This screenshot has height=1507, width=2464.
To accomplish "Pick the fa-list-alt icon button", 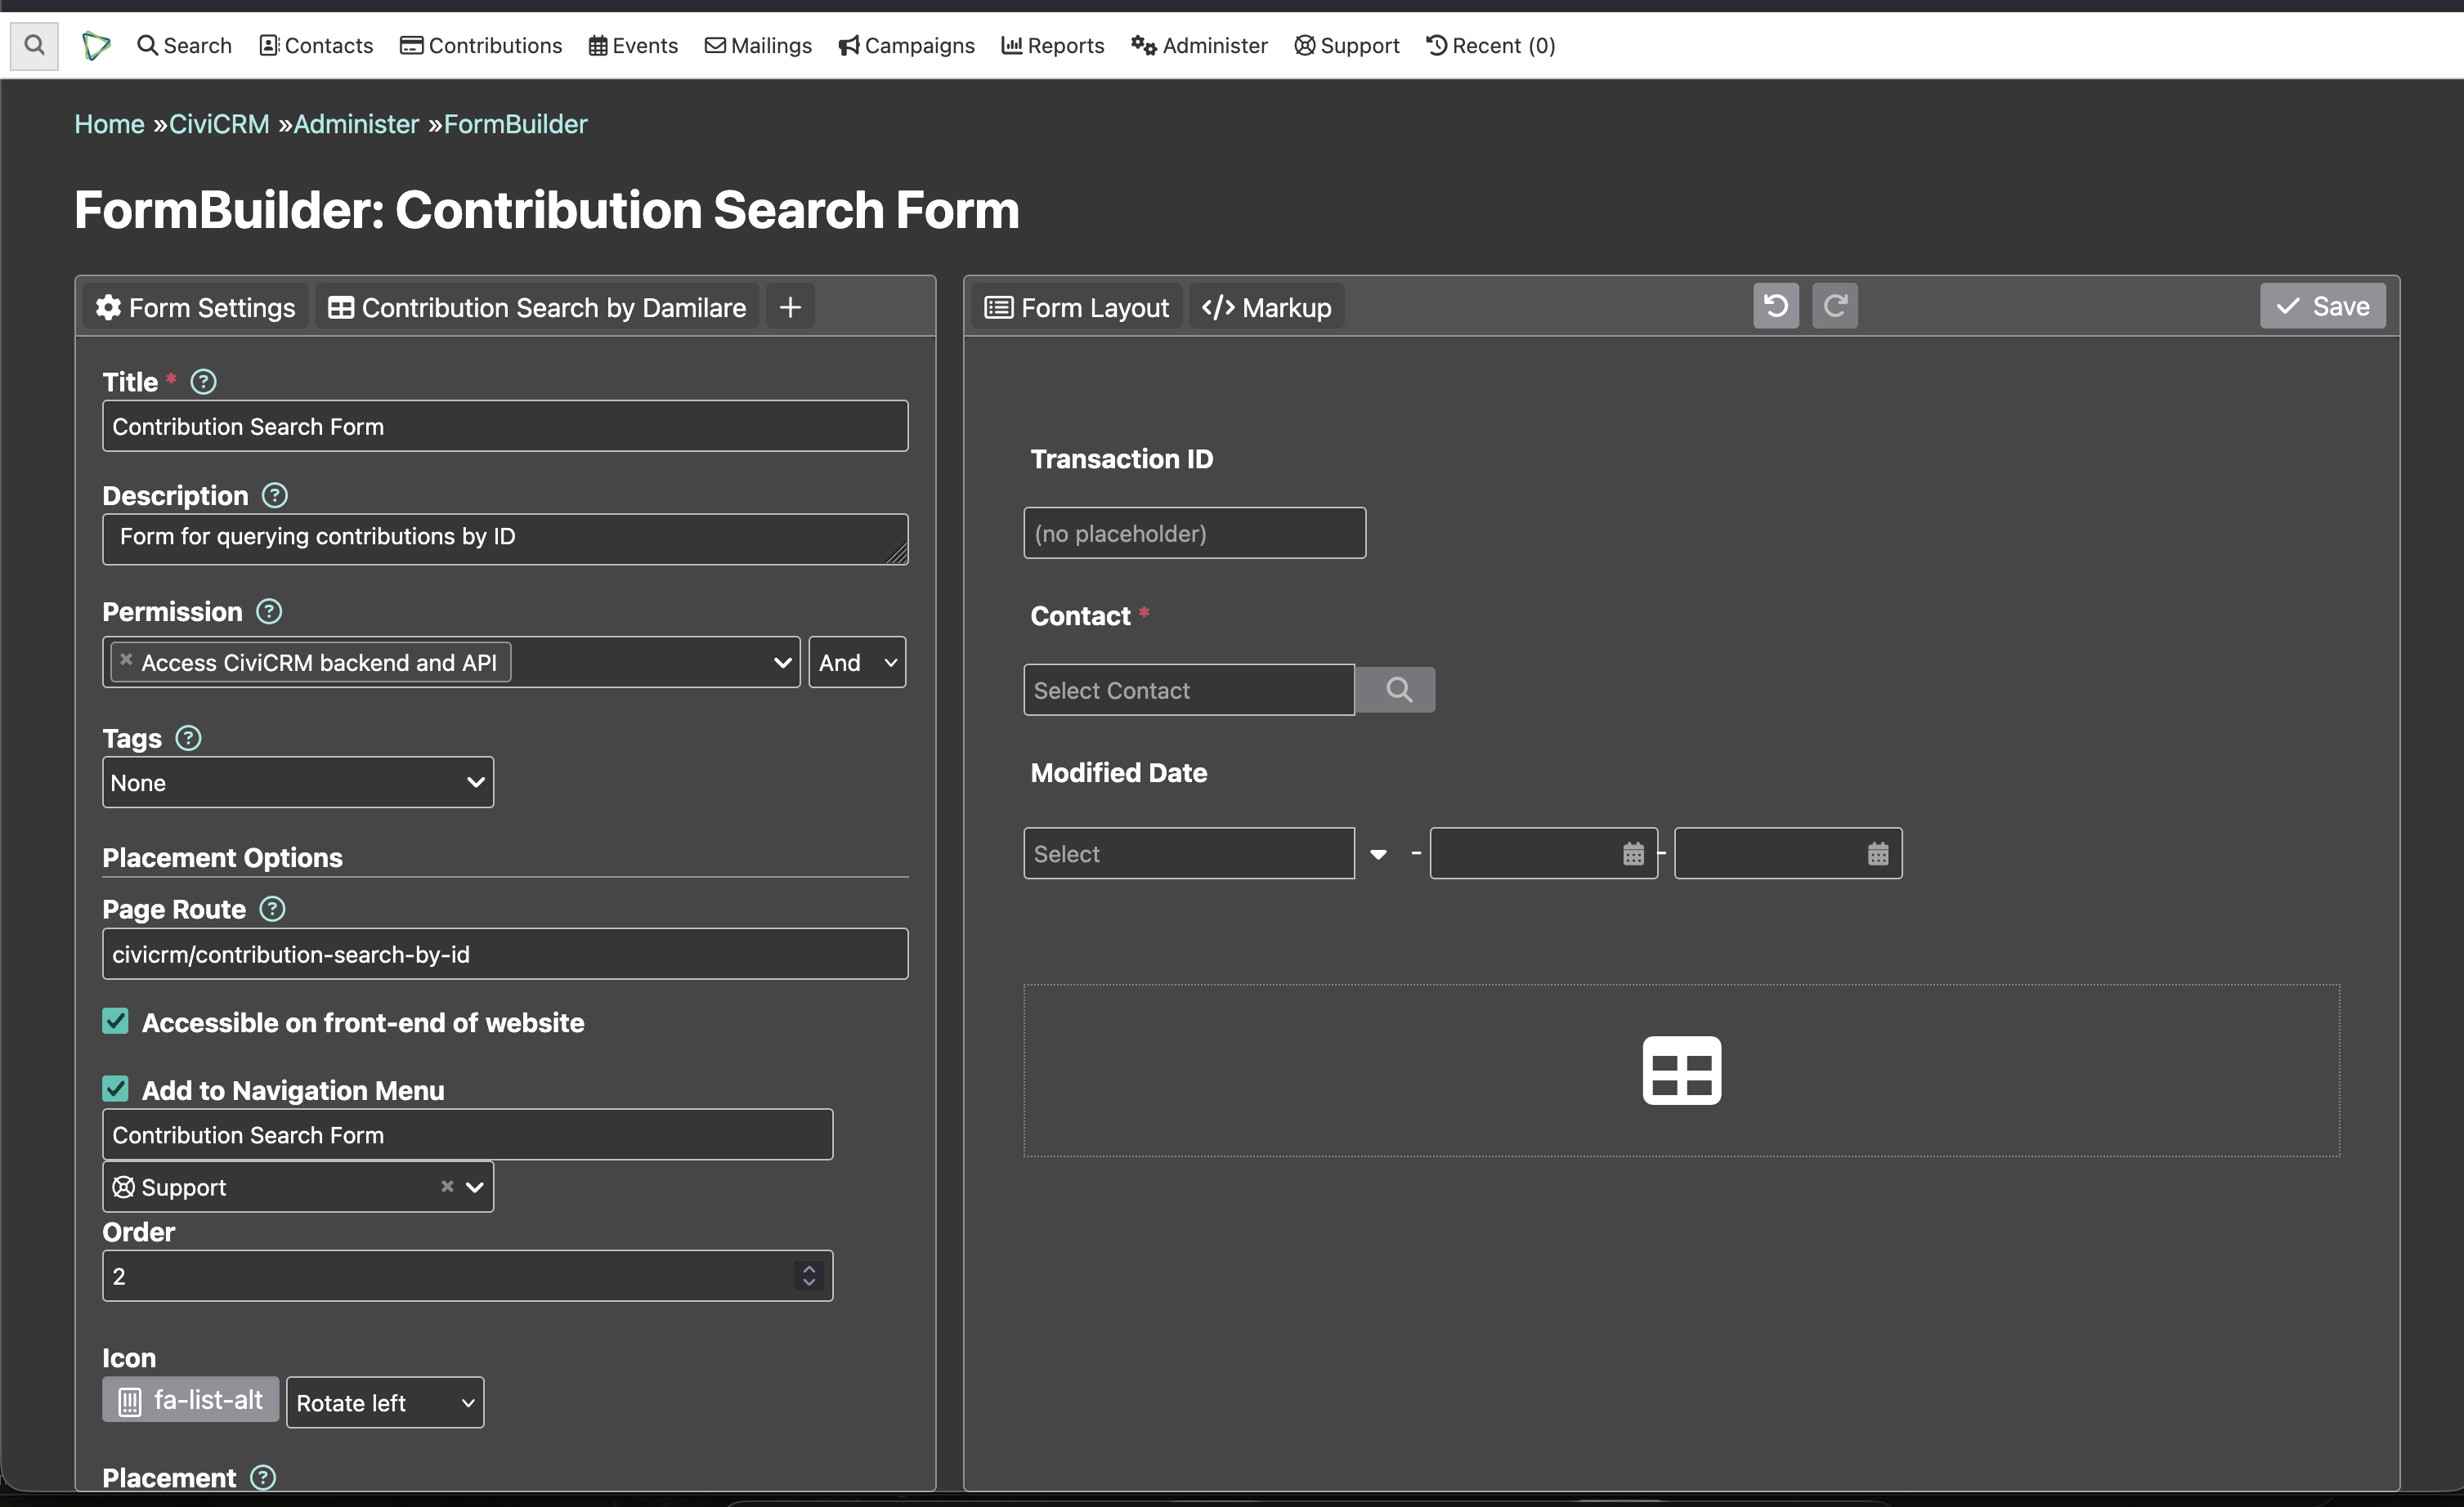I will coord(190,1400).
